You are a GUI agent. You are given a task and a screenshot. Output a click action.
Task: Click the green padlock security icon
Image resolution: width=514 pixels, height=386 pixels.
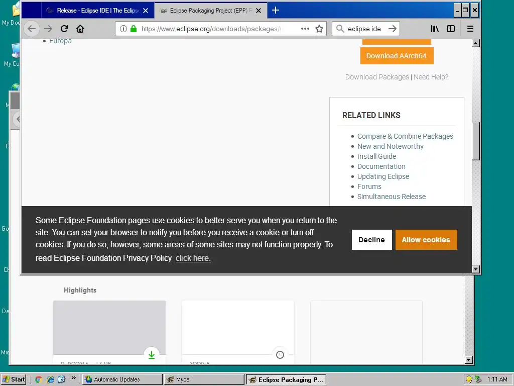pos(134,29)
